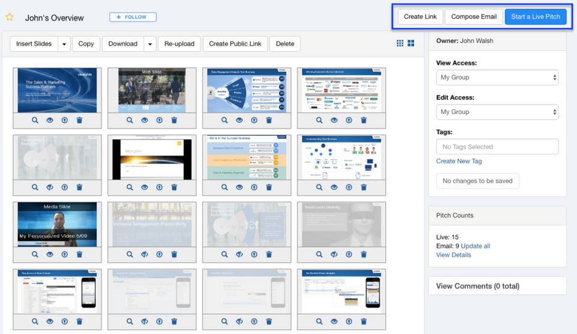Open the Download options dropdown arrow
The image size is (577, 334).
pyautogui.click(x=150, y=44)
